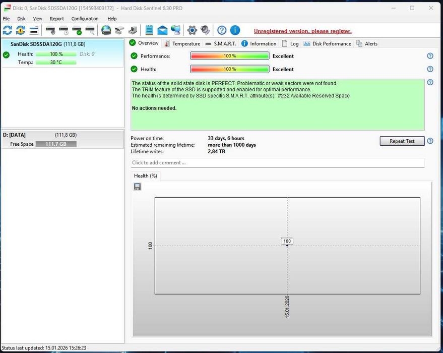The image size is (443, 353).
Task: Open the Report menu
Action: pos(57,19)
